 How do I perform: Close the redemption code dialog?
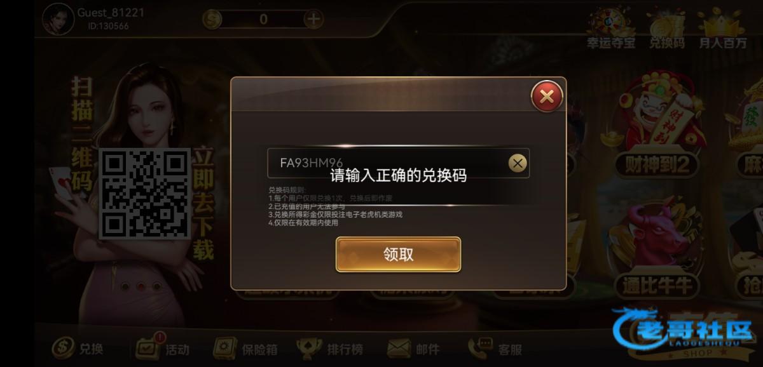(546, 97)
